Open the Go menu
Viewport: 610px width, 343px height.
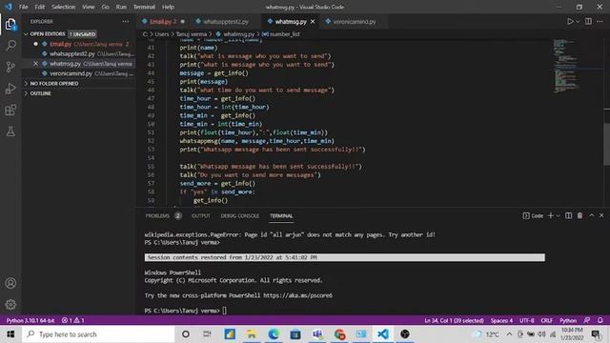coord(106,7)
